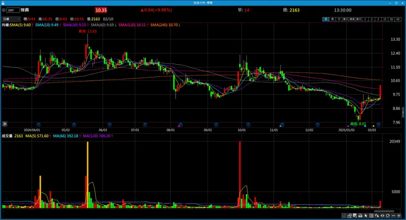406x220 pixels.
Task: Click the red 10.35 last price box
Action: point(101,10)
